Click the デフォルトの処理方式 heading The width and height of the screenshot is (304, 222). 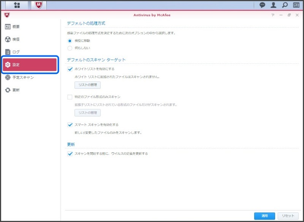pos(86,24)
